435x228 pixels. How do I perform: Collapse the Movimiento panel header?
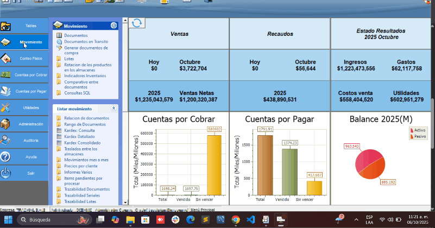114,26
